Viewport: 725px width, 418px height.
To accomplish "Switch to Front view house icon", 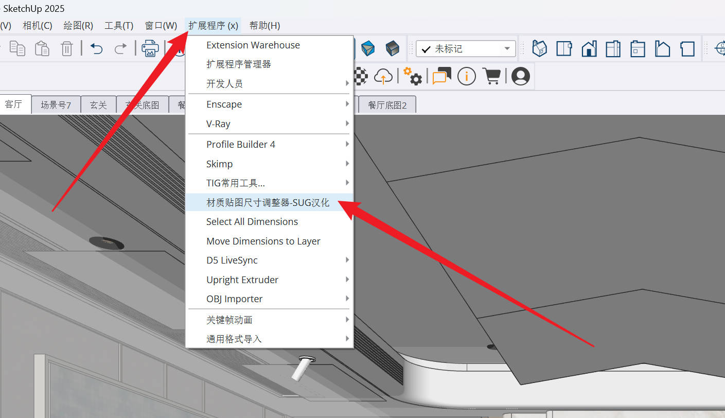I will tap(589, 49).
